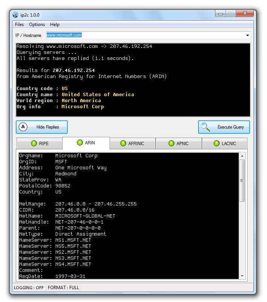The image size is (267, 302).
Task: Click the green status light on RIPE tab
Action: (34, 143)
